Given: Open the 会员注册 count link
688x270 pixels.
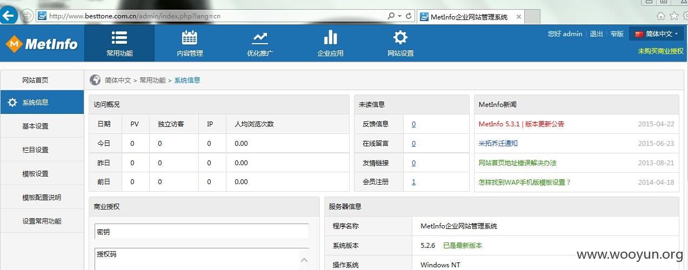Looking at the screenshot, I should pos(413,182).
